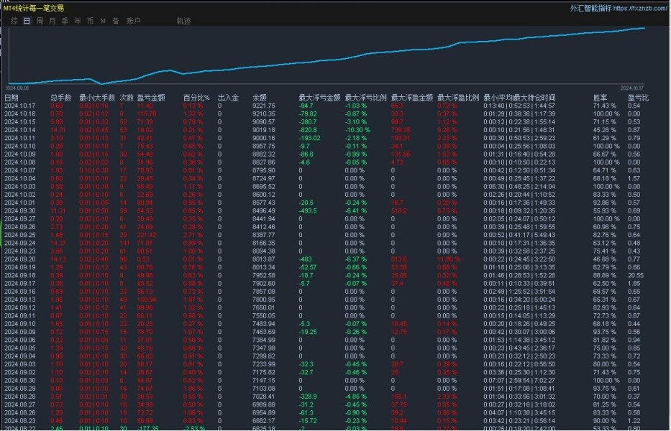Viewport: 671px width, 431px height.
Task: Click the 百分比% column header
Action: pyautogui.click(x=196, y=98)
